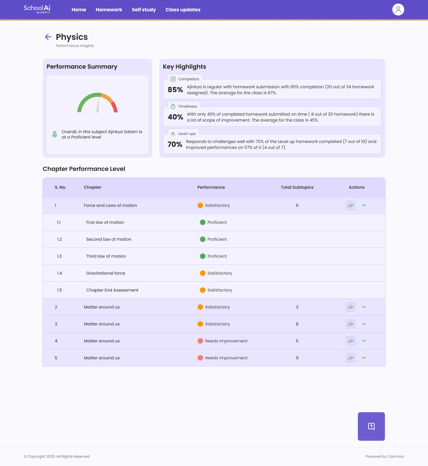This screenshot has width=428, height=466.
Task: Click Needs improvement label in chapter 4 row
Action: click(x=226, y=341)
